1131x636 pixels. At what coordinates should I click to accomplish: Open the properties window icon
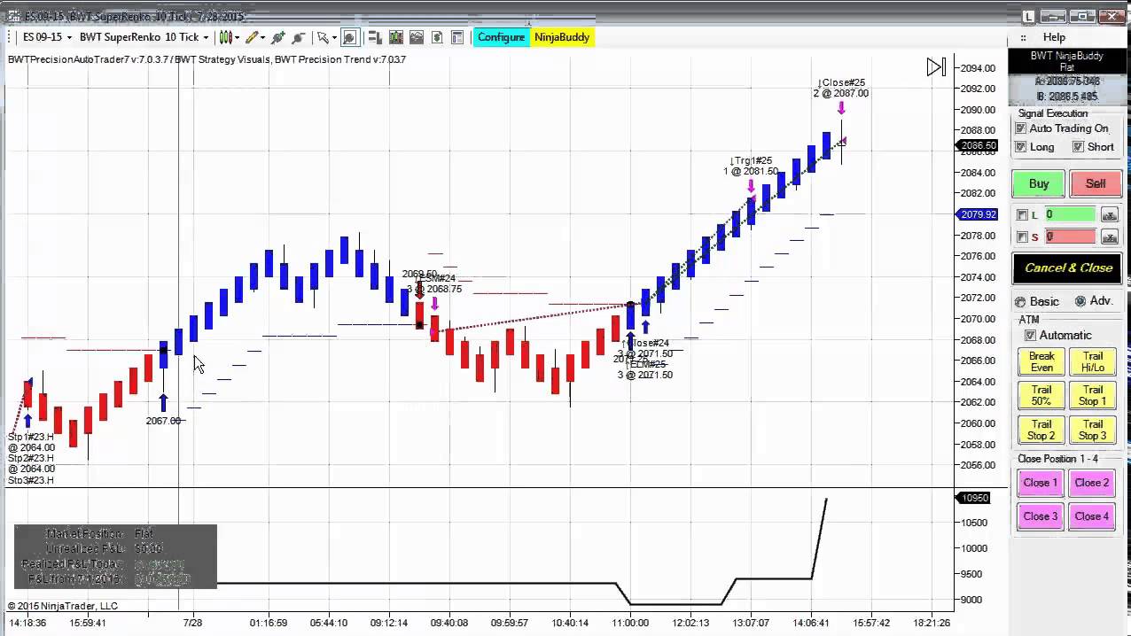pyautogui.click(x=457, y=37)
